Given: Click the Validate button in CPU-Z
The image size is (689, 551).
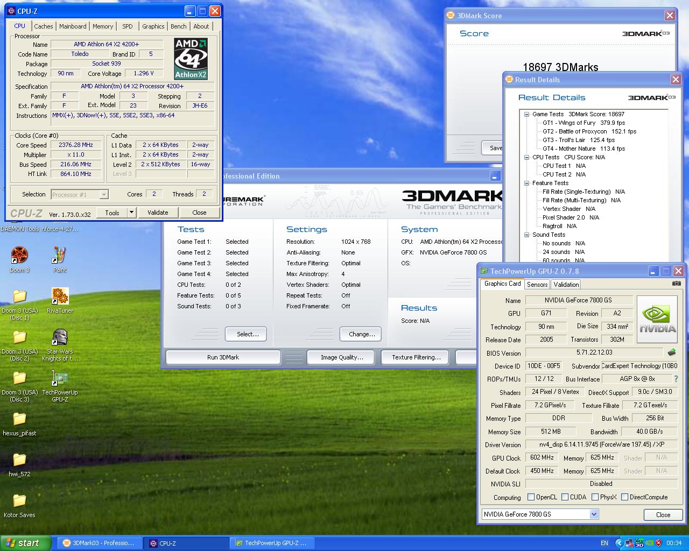Looking at the screenshot, I should 158,213.
